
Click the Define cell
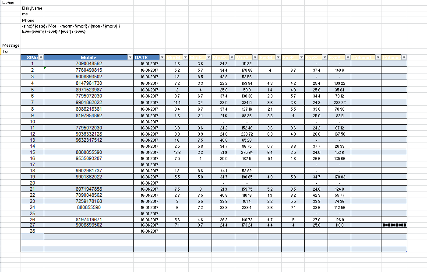(8, 3)
